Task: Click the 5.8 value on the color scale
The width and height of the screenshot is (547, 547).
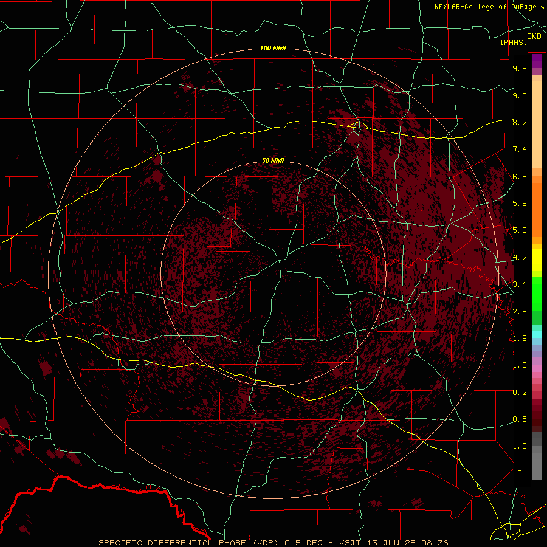Action: pos(520,204)
